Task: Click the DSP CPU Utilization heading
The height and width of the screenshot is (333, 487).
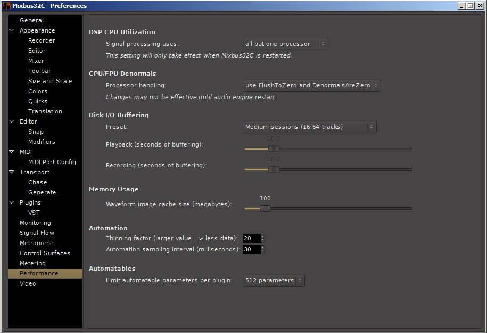Action: pyautogui.click(x=122, y=32)
